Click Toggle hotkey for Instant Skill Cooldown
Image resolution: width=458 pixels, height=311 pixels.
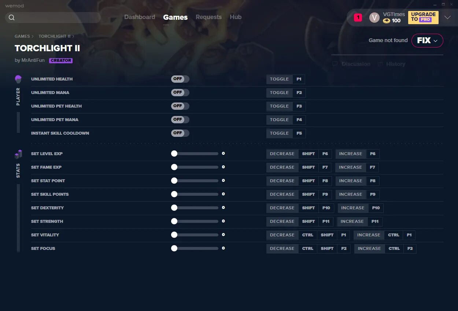(279, 133)
